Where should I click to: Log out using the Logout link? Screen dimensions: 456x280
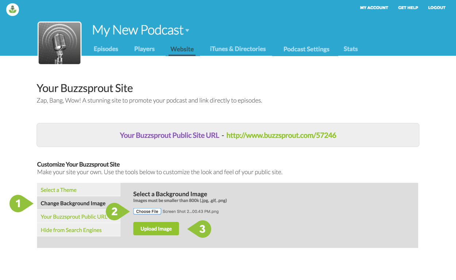pyautogui.click(x=437, y=8)
